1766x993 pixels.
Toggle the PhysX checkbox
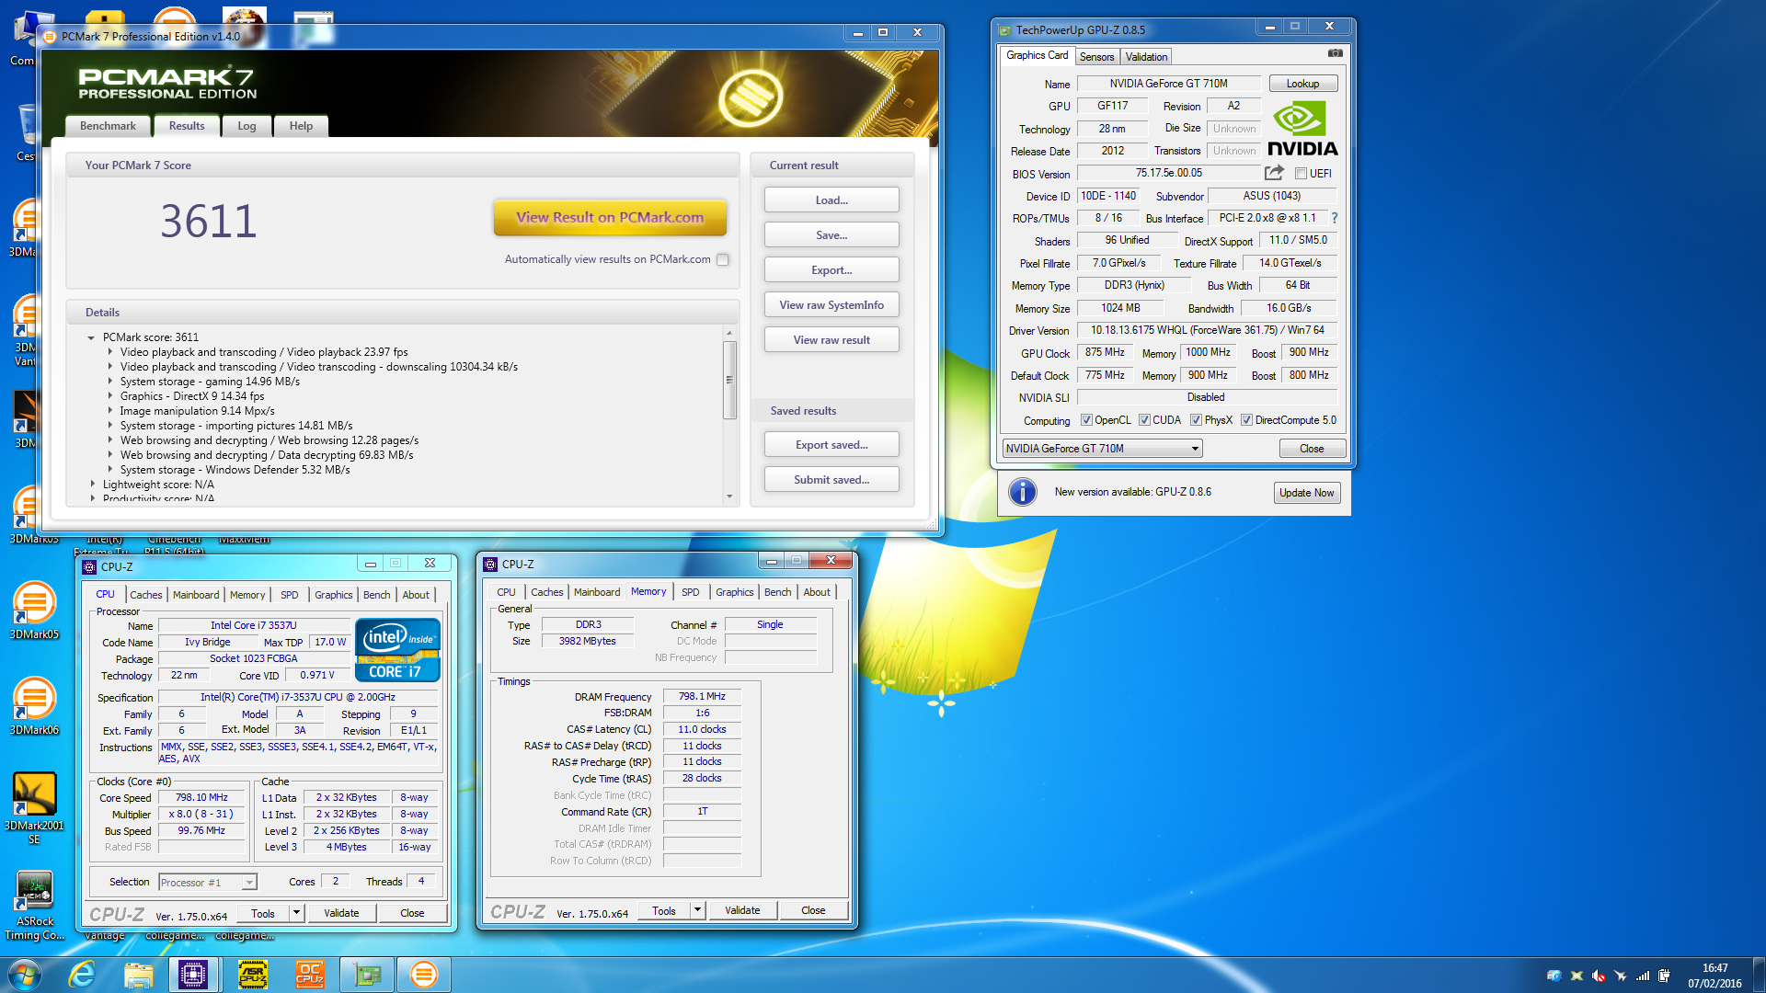coord(1196,420)
